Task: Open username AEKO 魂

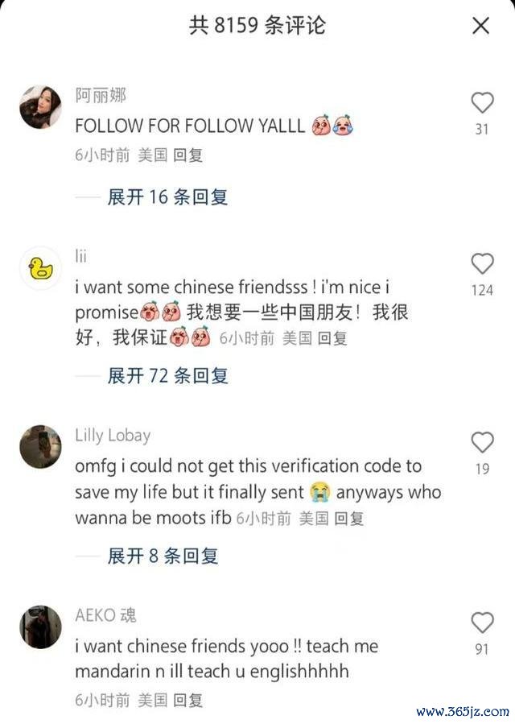Action: [105, 615]
